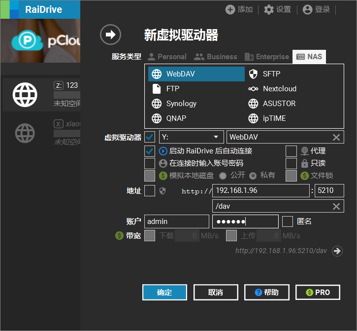This screenshot has height=331, width=357.
Task: Enable the read-only (只读) checkbox
Action: click(x=291, y=163)
